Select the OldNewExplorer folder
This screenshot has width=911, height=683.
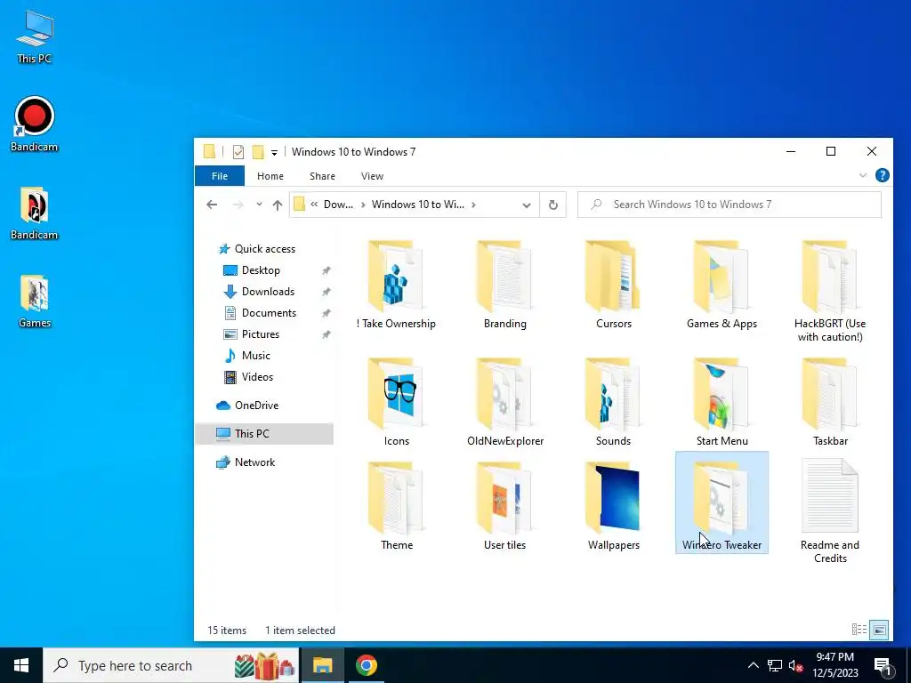[505, 402]
